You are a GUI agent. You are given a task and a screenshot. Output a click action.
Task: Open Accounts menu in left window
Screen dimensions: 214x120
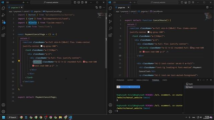[3, 105]
